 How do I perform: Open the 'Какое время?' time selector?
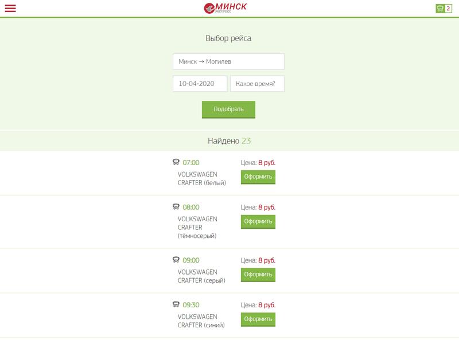[257, 84]
